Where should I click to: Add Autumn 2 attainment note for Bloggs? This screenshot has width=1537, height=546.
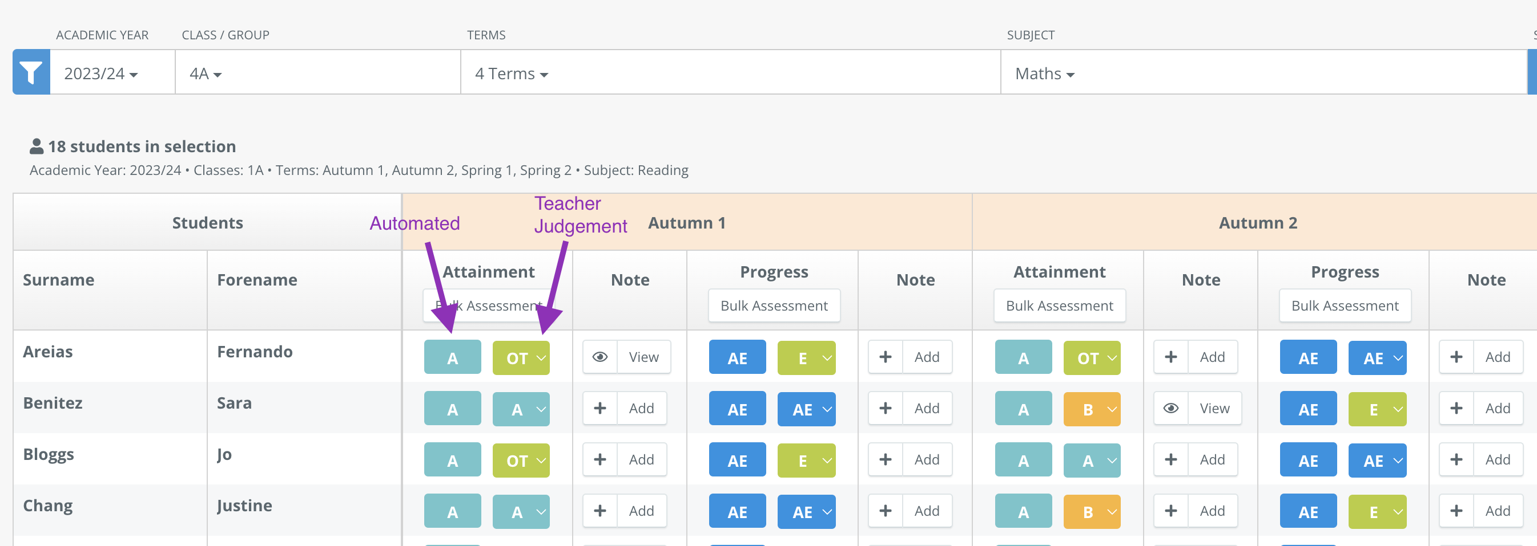coord(1195,459)
